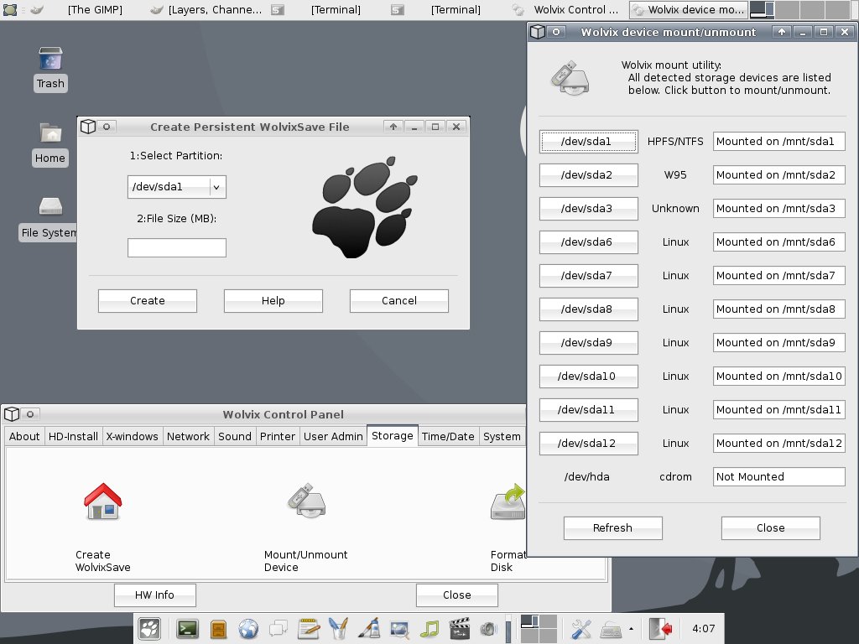Click the HW Info button

(154, 595)
